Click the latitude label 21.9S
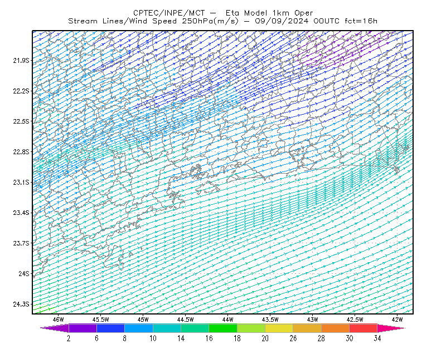Screen dimensions: 446x344 [21, 61]
